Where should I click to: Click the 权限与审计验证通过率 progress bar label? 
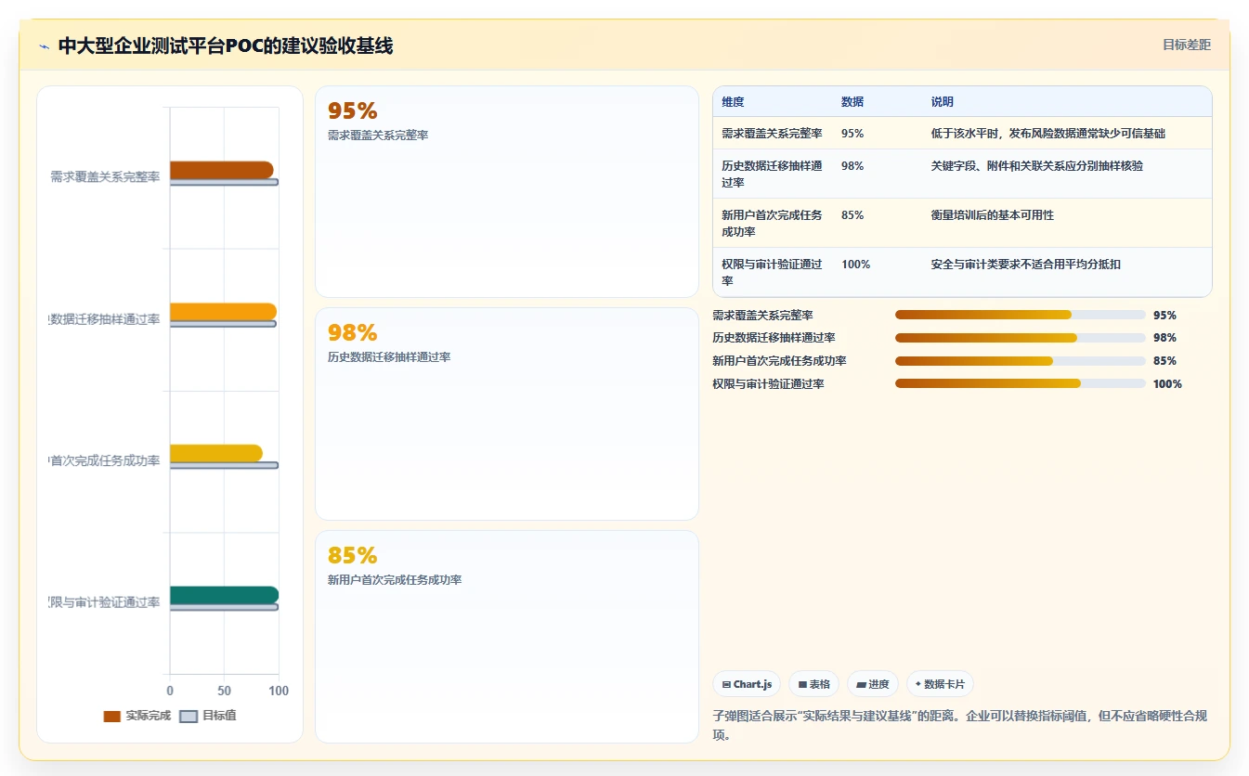[x=768, y=384]
